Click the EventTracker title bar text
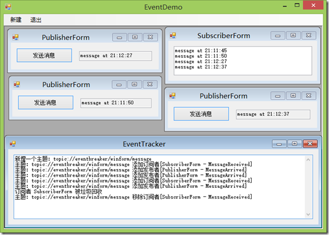The width and height of the screenshot is (329, 235). click(144, 144)
